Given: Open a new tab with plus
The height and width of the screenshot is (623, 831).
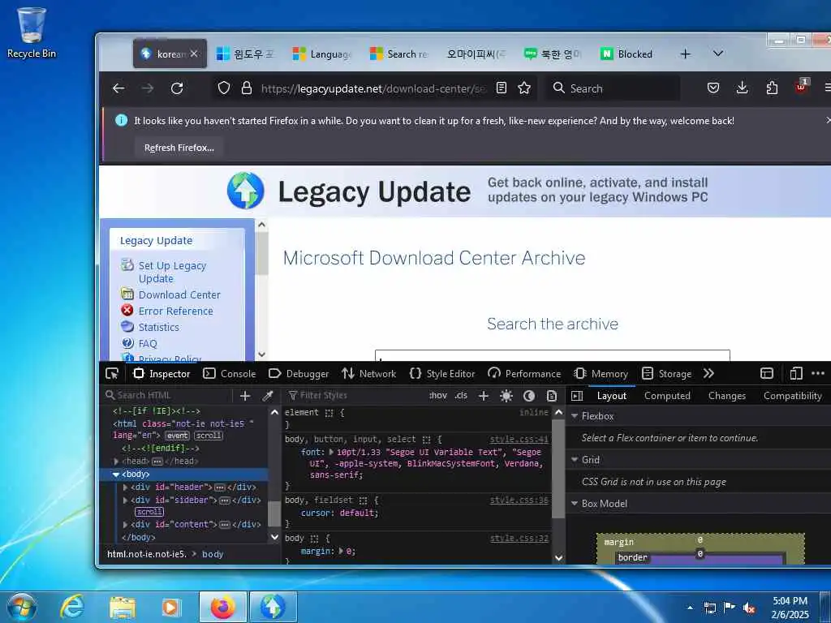Looking at the screenshot, I should click(x=685, y=54).
